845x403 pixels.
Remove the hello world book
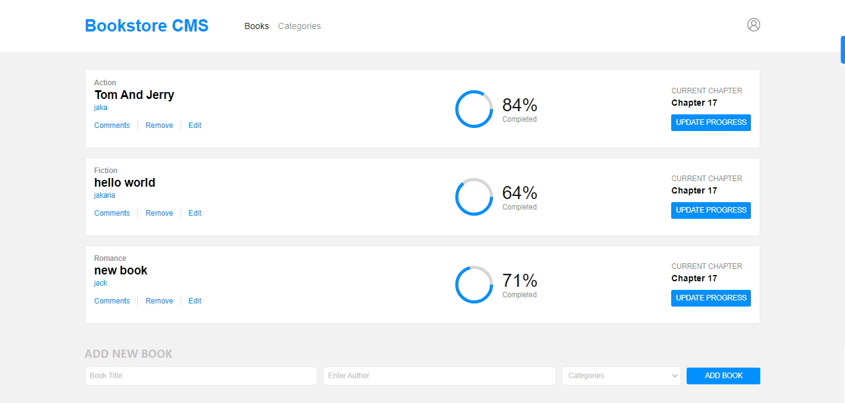159,213
